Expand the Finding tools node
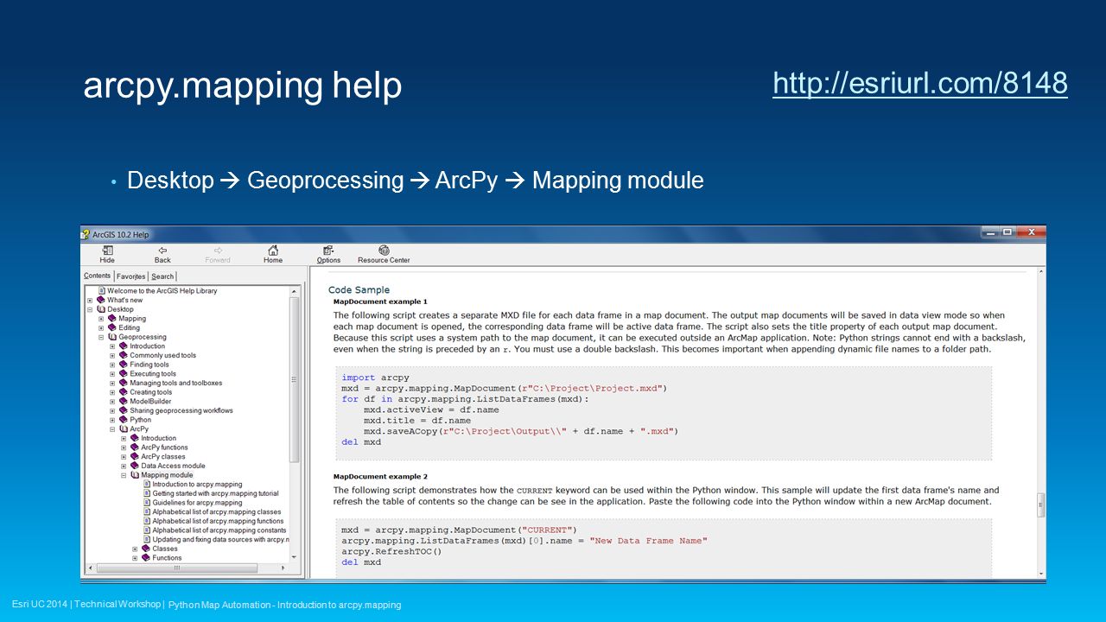The width and height of the screenshot is (1106, 622). click(112, 365)
